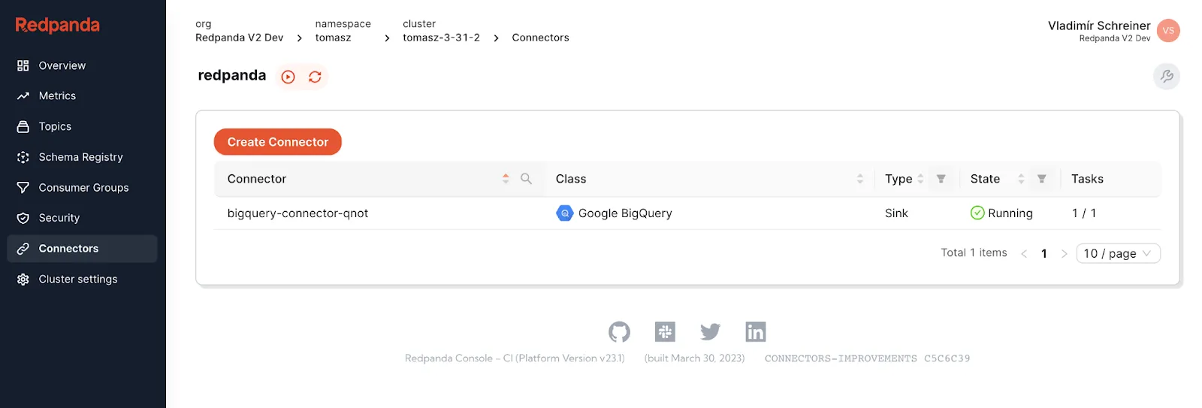Open the Type column filter
The image size is (1202, 408).
point(941,179)
